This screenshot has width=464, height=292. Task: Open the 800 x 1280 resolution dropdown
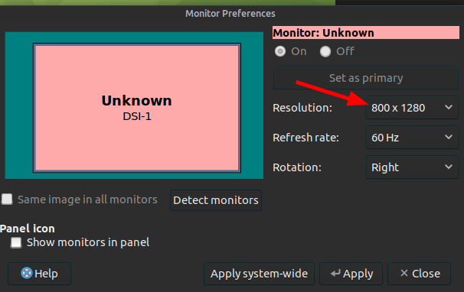(412, 108)
